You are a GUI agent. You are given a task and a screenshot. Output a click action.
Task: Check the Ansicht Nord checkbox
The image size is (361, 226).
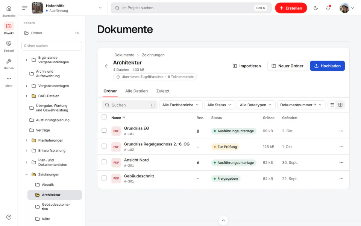point(104,162)
